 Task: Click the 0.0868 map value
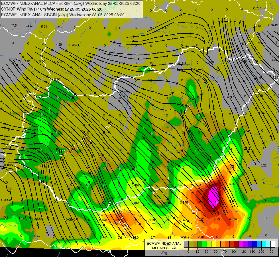coord(8,165)
